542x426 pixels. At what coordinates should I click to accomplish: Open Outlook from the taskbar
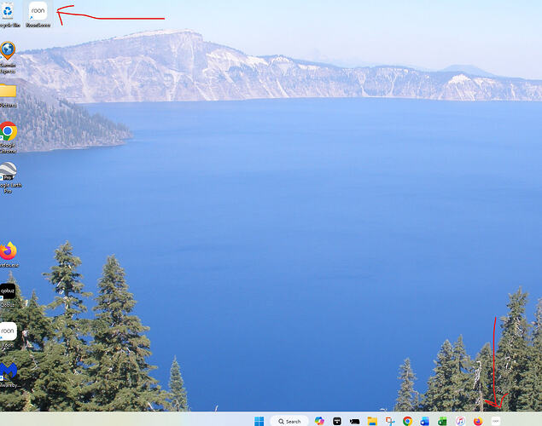tap(425, 421)
